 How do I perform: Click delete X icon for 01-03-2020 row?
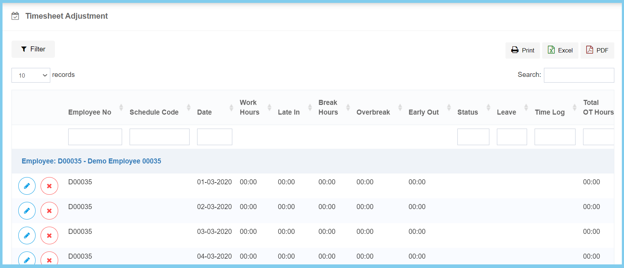49,186
